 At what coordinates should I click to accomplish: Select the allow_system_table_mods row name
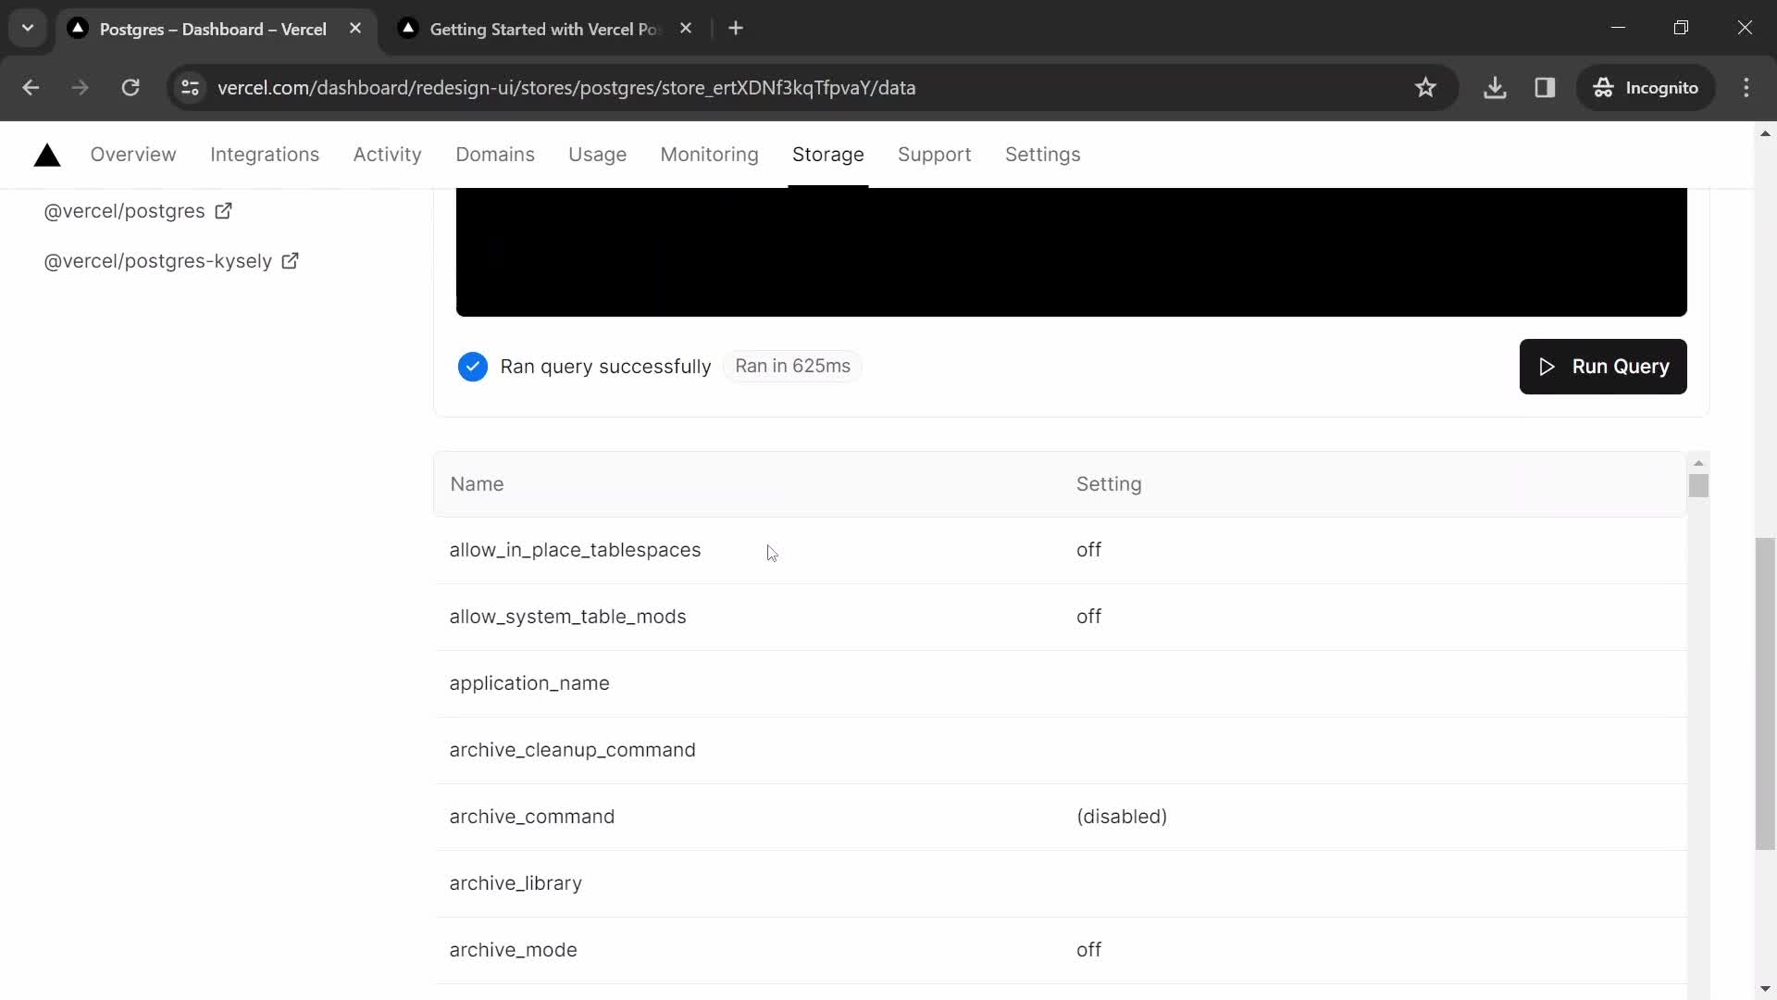[567, 617]
